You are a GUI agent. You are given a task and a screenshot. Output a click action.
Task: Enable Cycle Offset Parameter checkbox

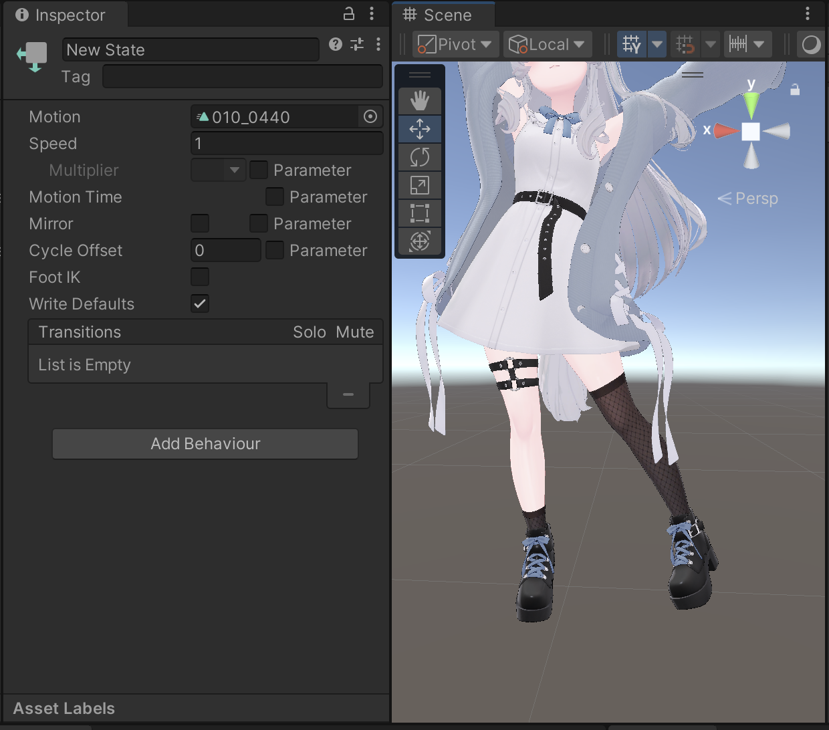pyautogui.click(x=275, y=250)
